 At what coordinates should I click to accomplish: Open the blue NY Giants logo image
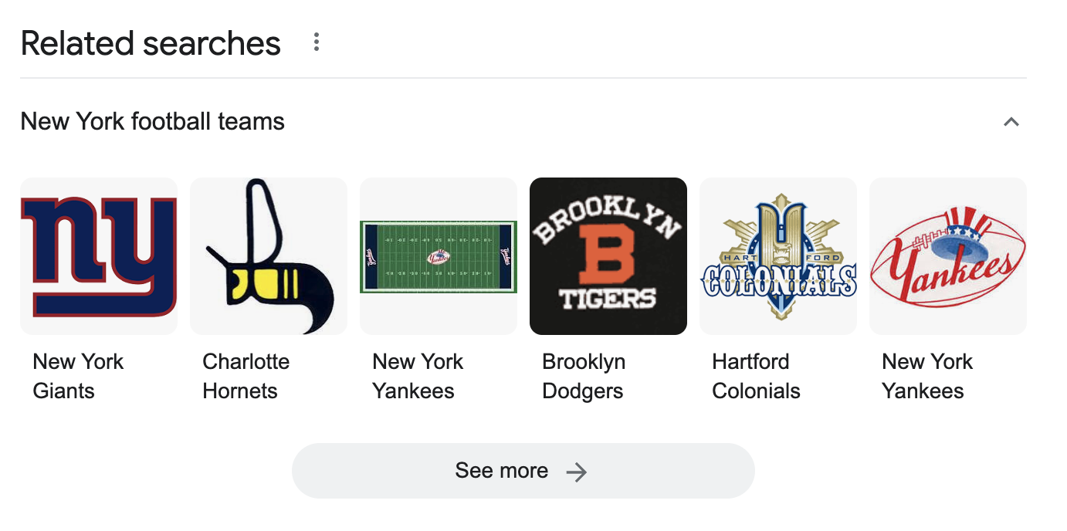click(x=99, y=256)
